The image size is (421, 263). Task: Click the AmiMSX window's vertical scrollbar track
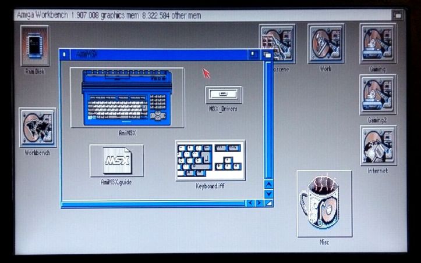[x=268, y=116]
